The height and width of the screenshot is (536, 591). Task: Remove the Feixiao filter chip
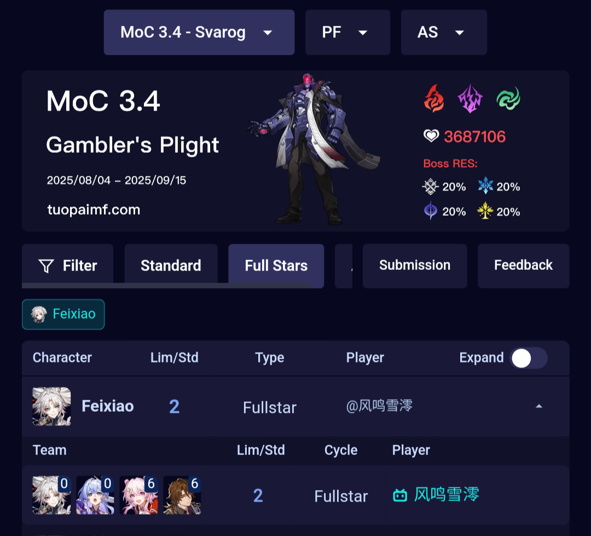[63, 314]
